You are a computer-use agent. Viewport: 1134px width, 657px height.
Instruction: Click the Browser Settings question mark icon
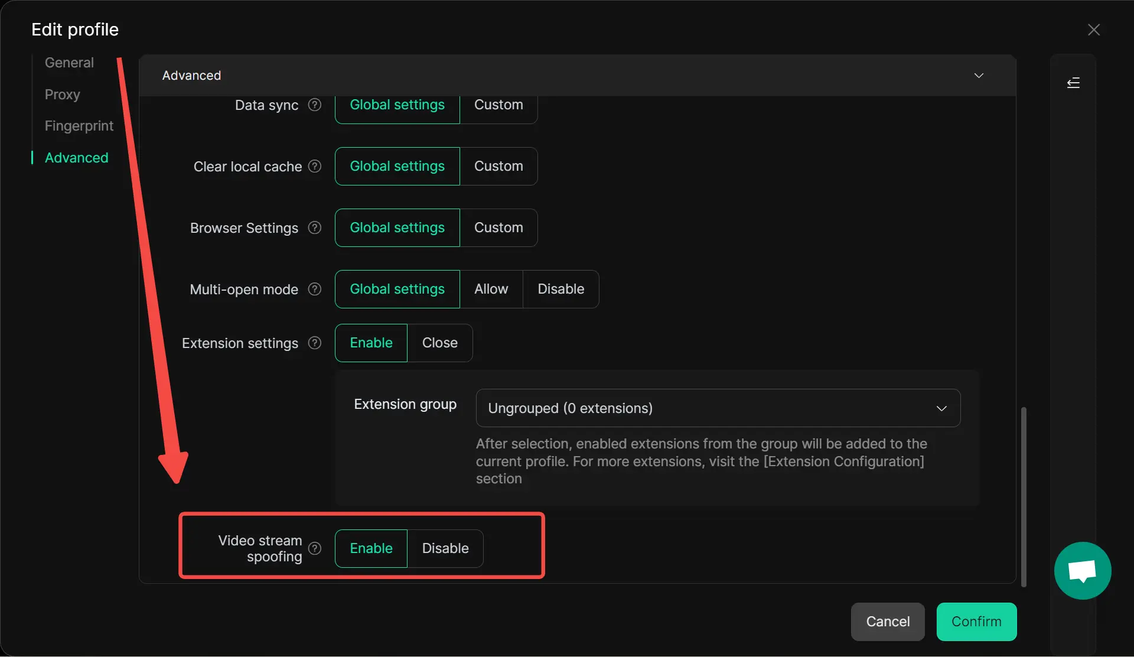pos(315,228)
